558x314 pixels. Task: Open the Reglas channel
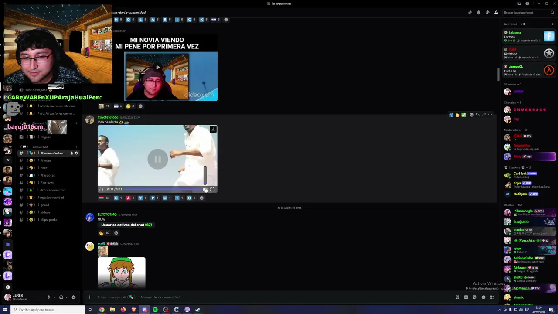click(x=48, y=137)
